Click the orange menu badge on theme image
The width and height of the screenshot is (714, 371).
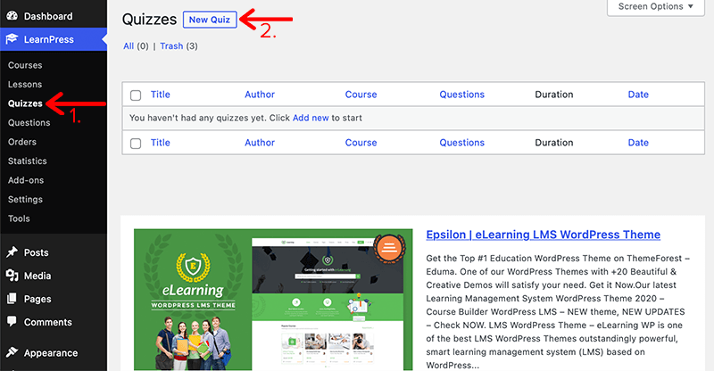coord(389,248)
